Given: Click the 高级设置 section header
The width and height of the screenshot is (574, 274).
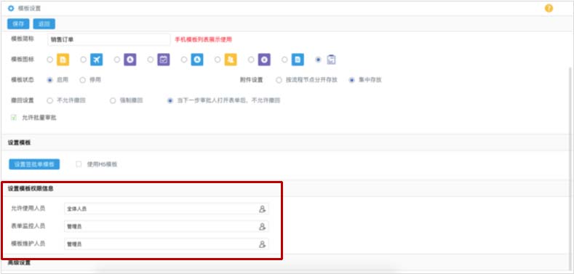Looking at the screenshot, I should (x=19, y=262).
